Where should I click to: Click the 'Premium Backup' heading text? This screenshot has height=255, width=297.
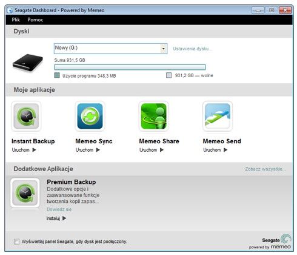point(72,182)
